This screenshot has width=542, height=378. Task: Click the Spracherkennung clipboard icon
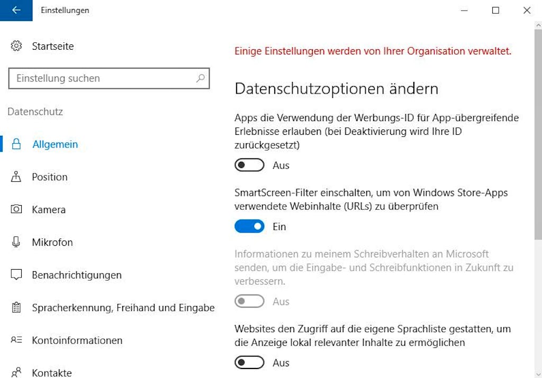(x=16, y=307)
